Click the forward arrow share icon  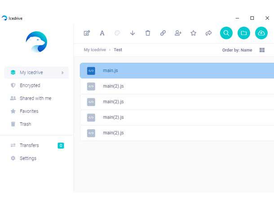pyautogui.click(x=208, y=33)
